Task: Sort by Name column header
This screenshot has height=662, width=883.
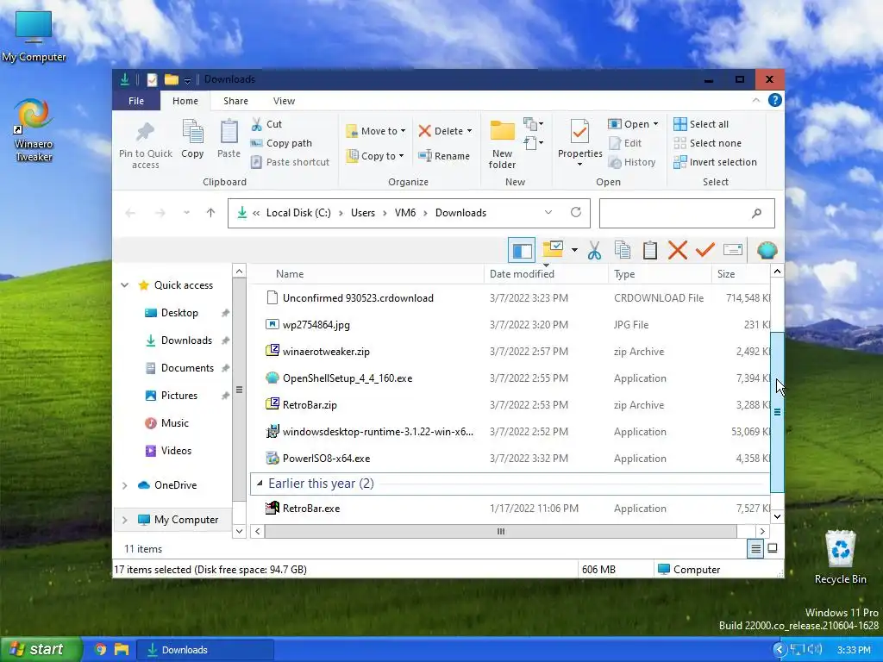Action: pyautogui.click(x=290, y=274)
